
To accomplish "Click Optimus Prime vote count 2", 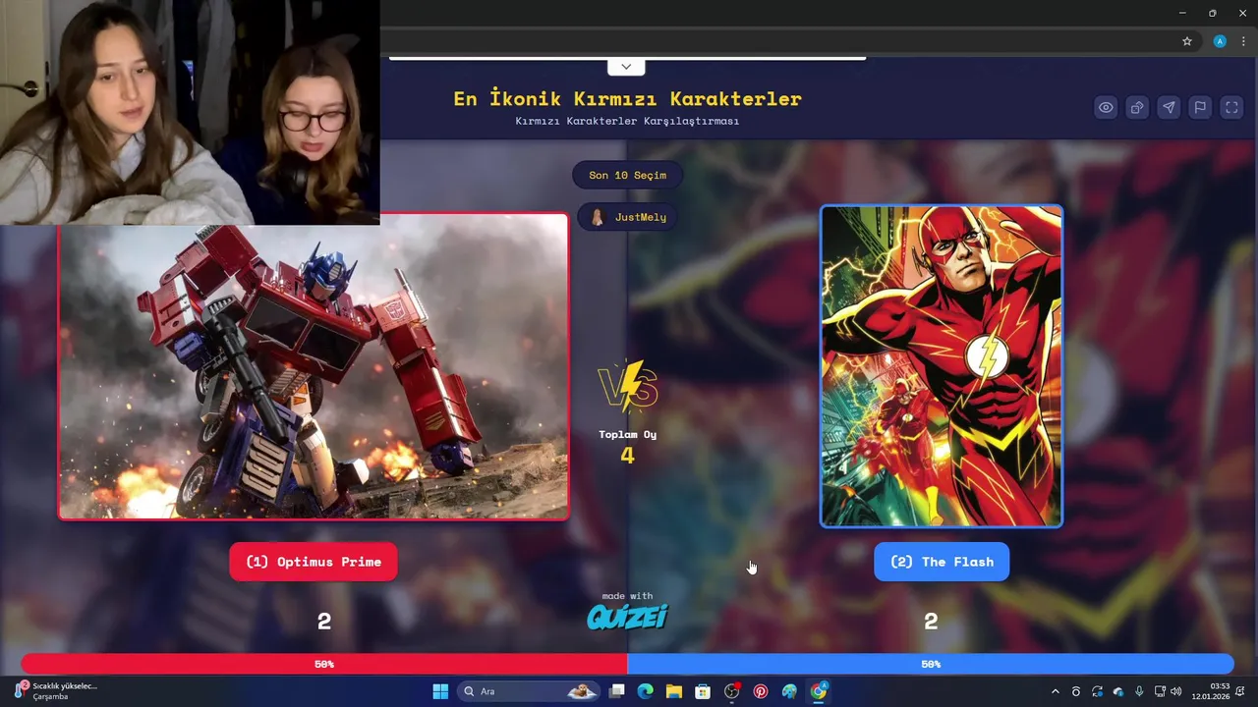I will [x=324, y=621].
